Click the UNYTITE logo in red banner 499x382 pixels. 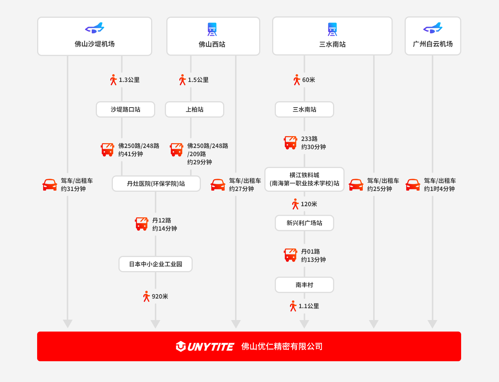(x=205, y=346)
